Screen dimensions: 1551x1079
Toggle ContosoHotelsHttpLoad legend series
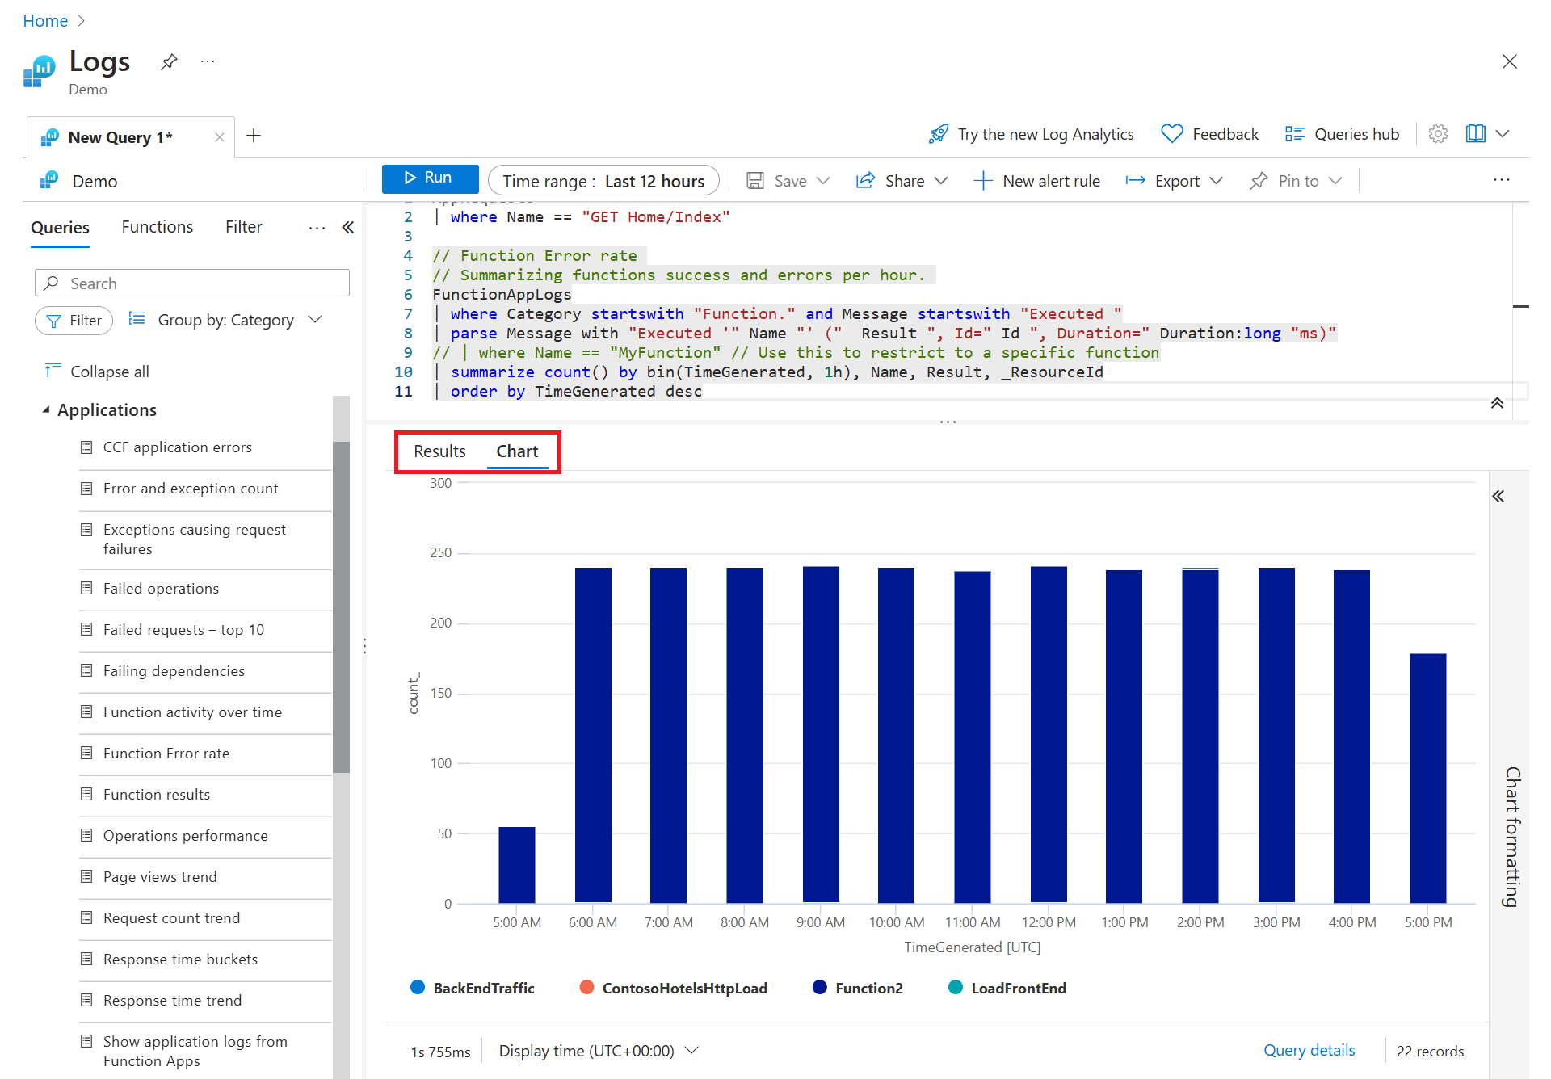point(683,988)
